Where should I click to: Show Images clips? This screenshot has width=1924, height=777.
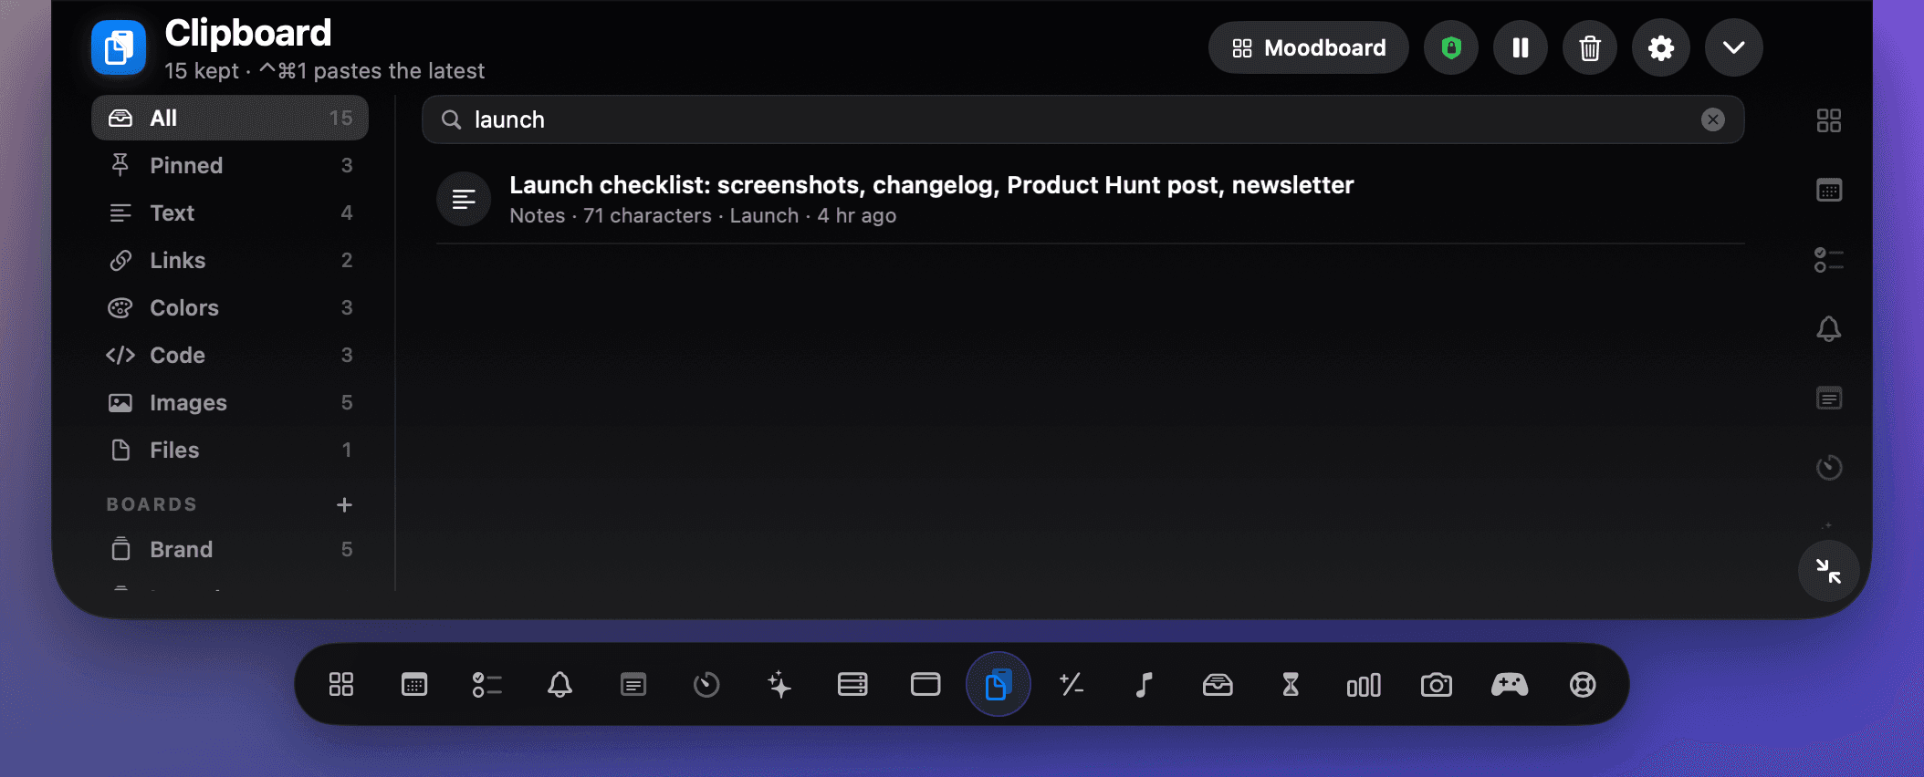230,403
